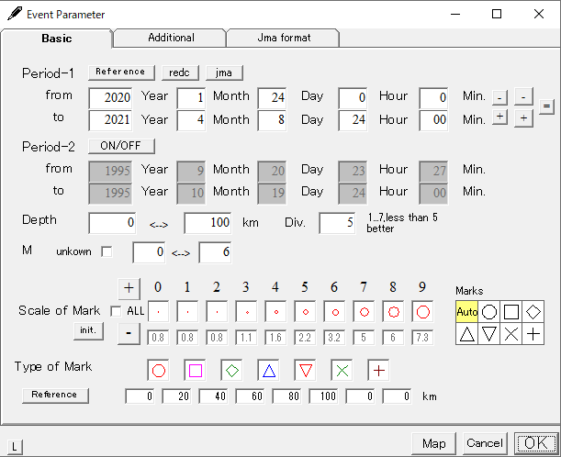Reset mark scale with init. button
The image size is (561, 457).
tap(88, 330)
